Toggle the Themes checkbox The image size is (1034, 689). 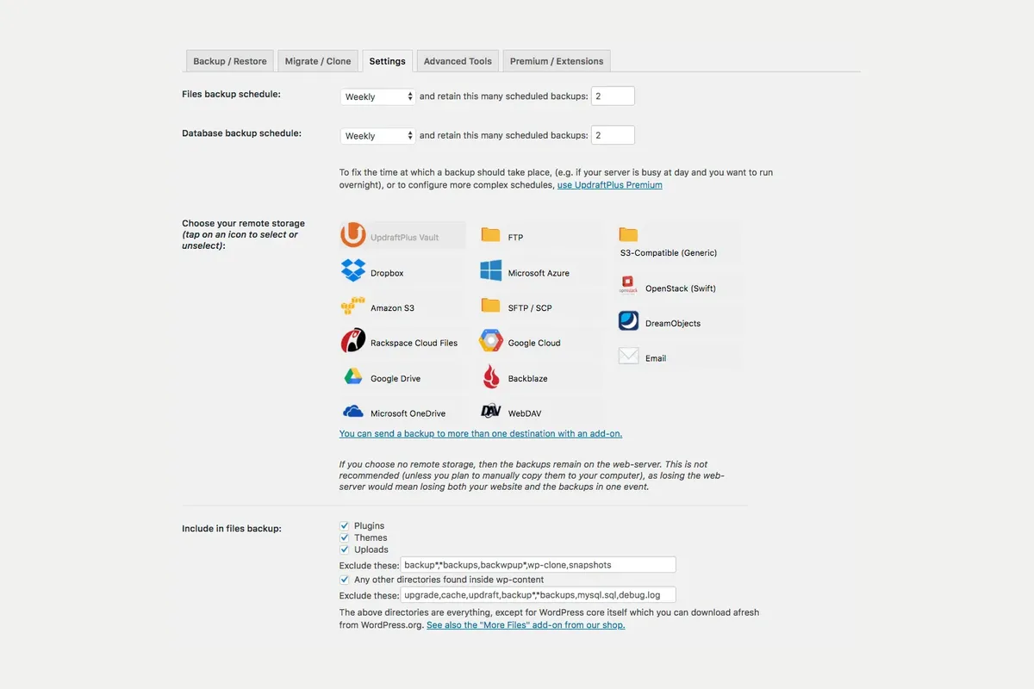click(345, 537)
